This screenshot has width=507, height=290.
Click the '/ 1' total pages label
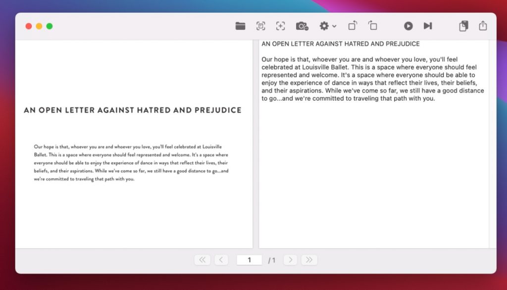click(272, 260)
